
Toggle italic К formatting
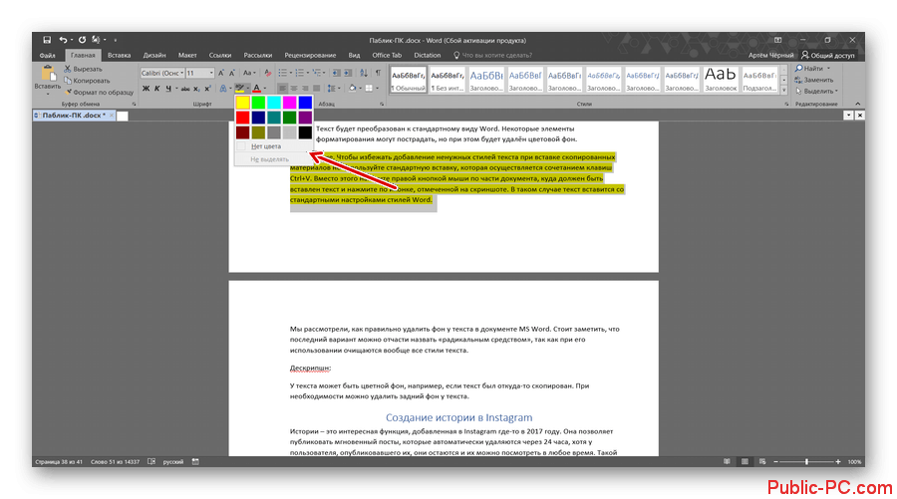click(156, 89)
